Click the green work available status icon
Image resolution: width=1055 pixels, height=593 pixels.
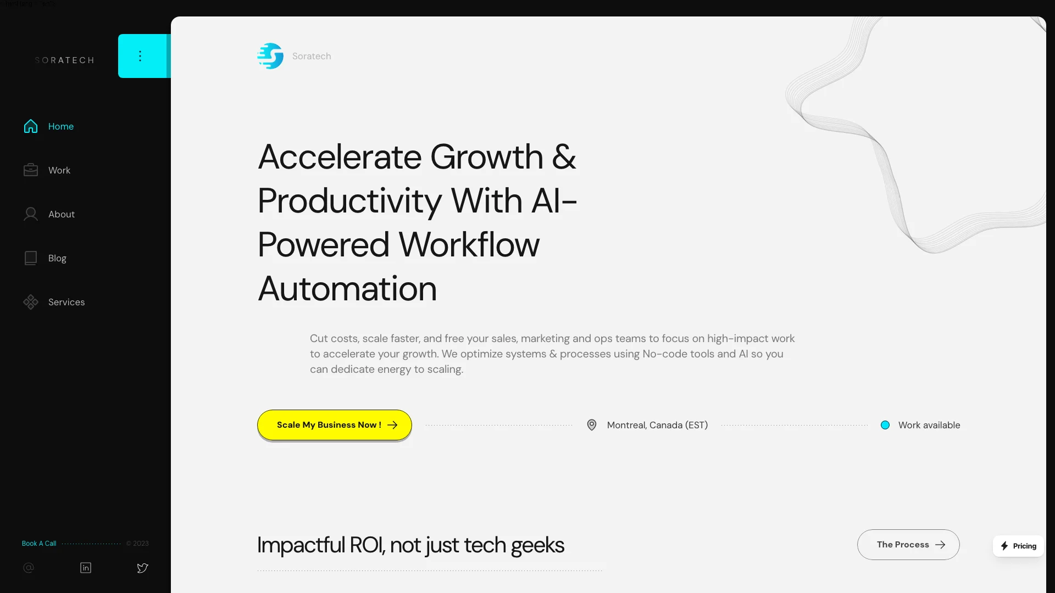click(x=885, y=425)
